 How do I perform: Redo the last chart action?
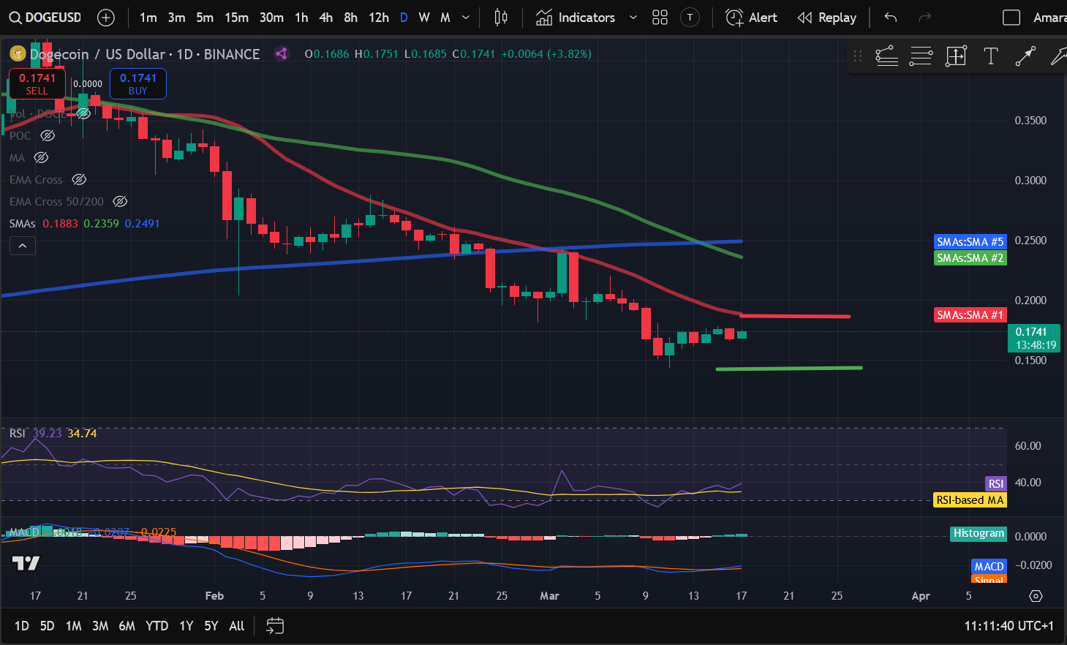[924, 18]
